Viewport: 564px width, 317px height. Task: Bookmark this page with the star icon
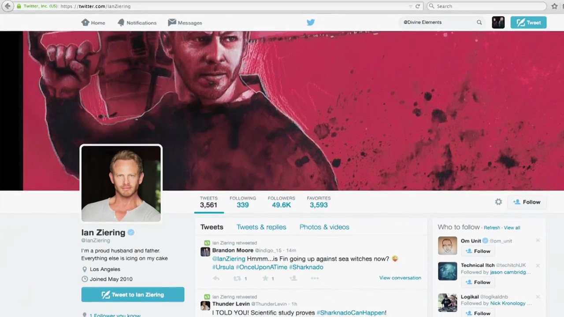pyautogui.click(x=554, y=6)
